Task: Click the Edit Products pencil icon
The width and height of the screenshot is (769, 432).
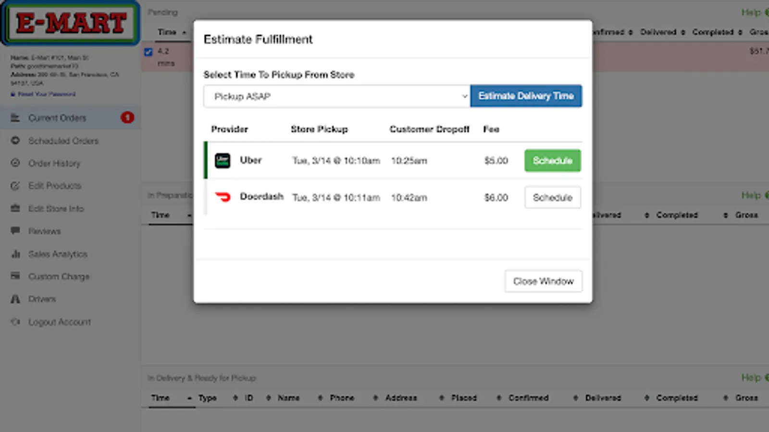Action: point(15,186)
